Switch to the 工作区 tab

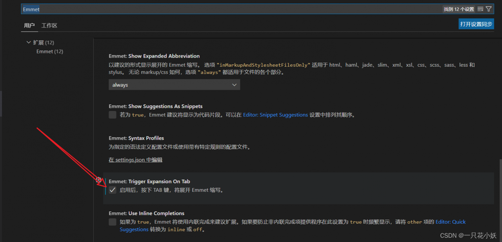point(49,25)
